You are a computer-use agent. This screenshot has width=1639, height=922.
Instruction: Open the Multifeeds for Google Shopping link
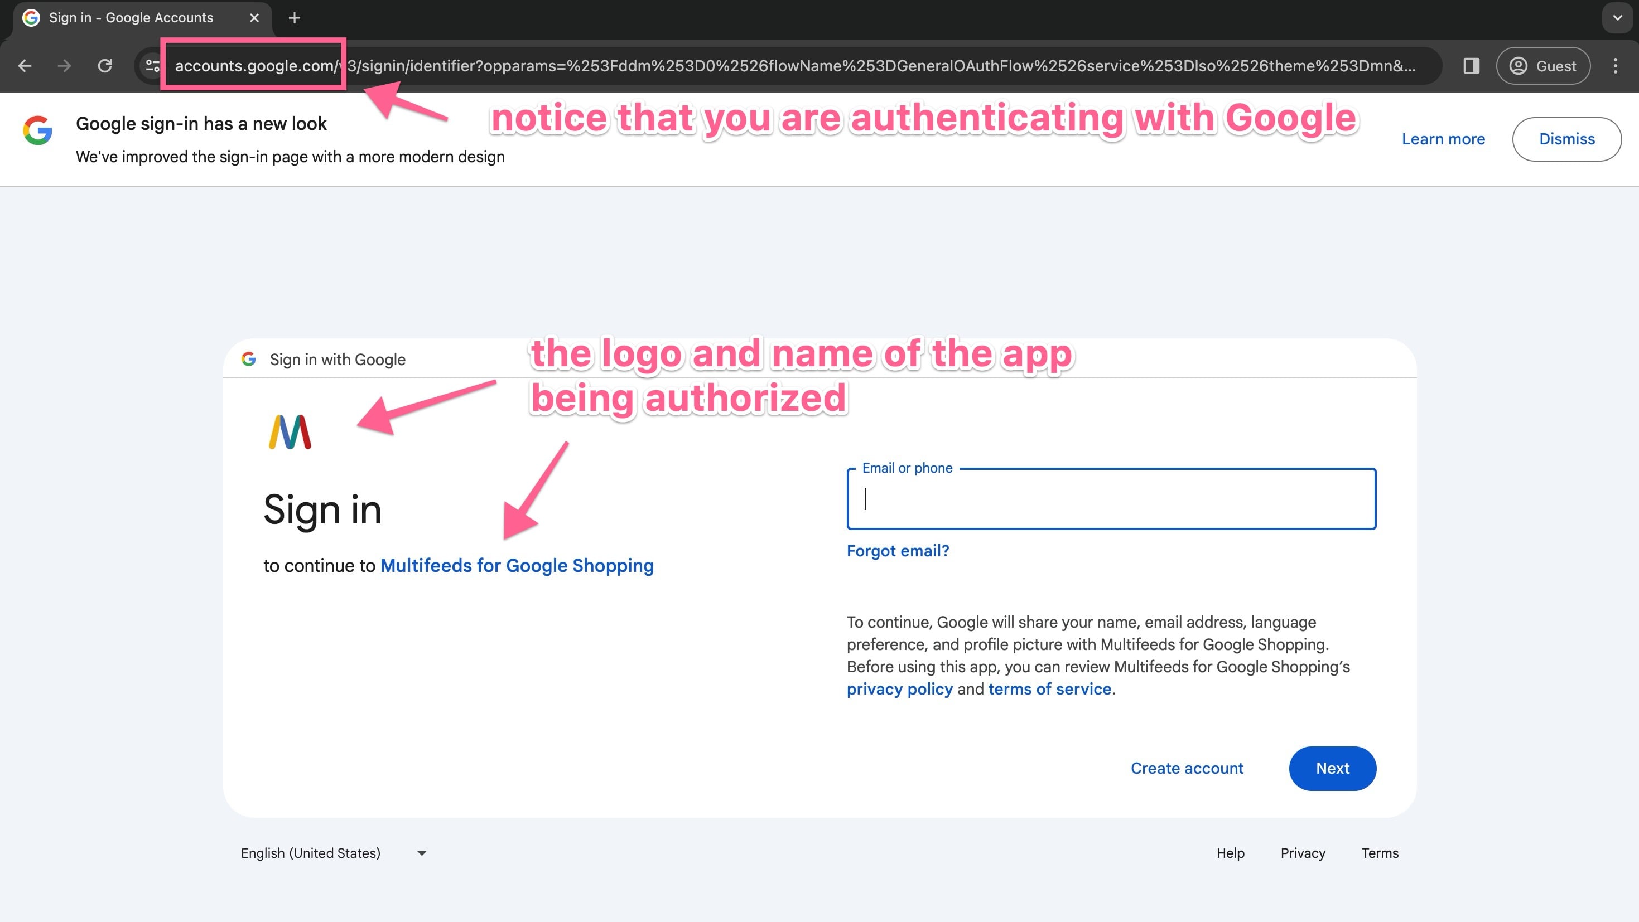pos(517,565)
